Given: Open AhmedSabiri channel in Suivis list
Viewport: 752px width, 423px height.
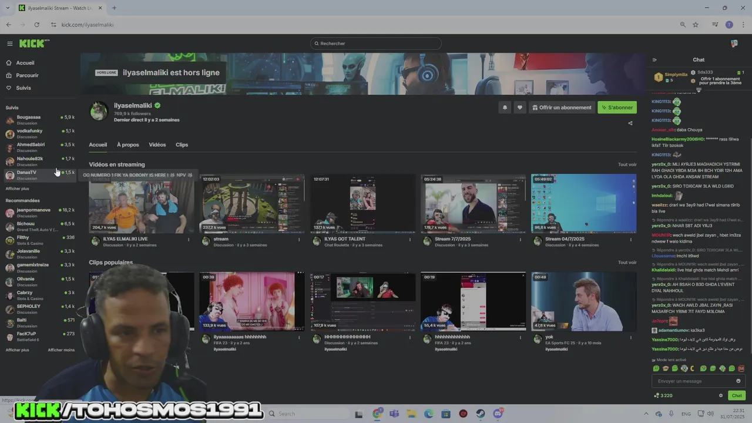Looking at the screenshot, I should (40, 147).
